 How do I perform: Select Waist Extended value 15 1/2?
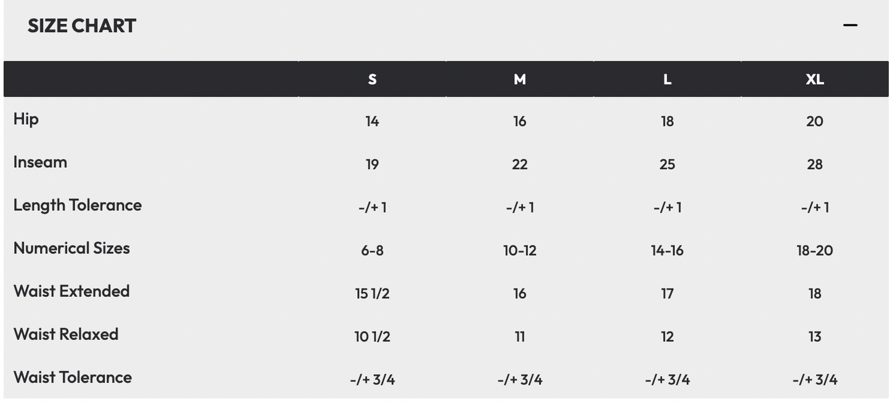pyautogui.click(x=372, y=293)
